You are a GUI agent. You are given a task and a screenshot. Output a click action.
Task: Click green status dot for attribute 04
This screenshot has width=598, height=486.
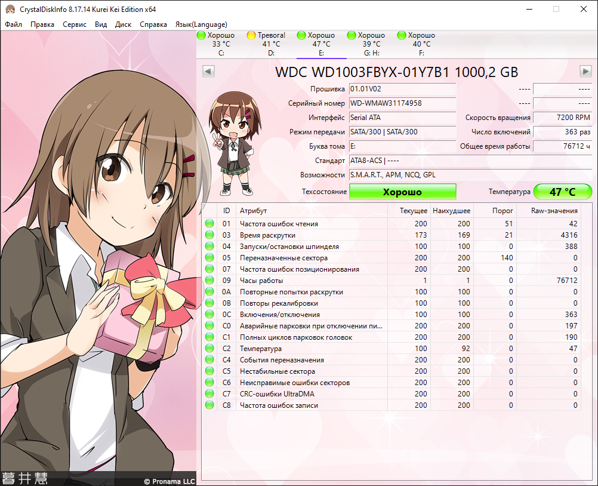coord(209,247)
